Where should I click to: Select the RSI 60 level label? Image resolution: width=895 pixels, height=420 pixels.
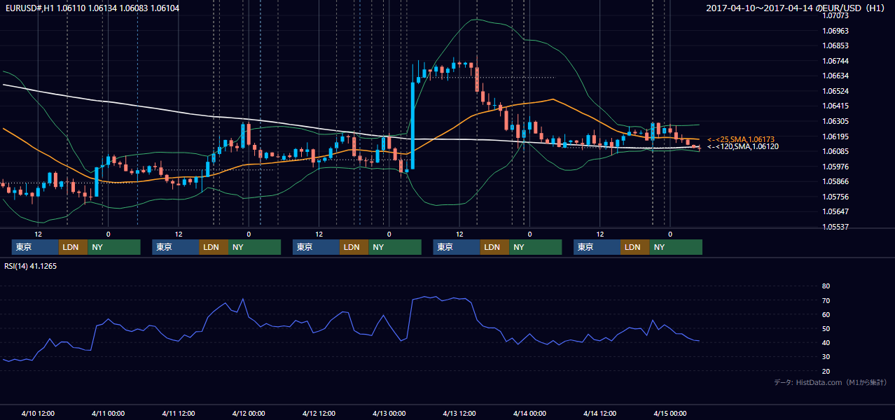(826, 314)
